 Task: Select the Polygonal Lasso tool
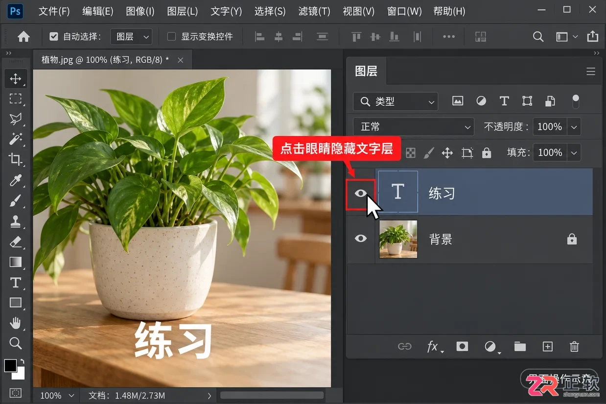click(x=16, y=119)
